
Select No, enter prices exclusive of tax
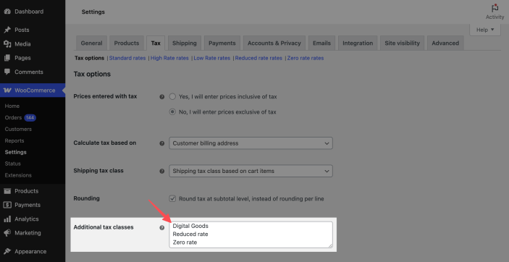(172, 111)
